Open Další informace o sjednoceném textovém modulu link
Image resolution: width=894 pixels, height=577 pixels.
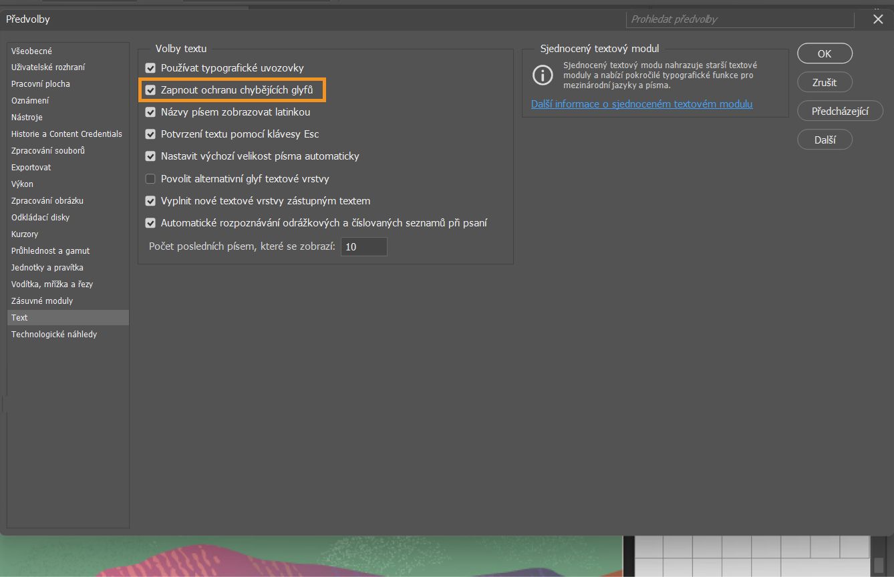[x=641, y=104]
